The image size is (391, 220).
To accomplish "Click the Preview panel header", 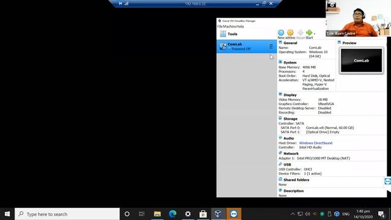I will click(349, 43).
